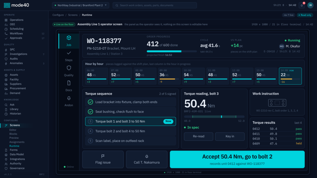Click the order progress bar

coord(172,51)
